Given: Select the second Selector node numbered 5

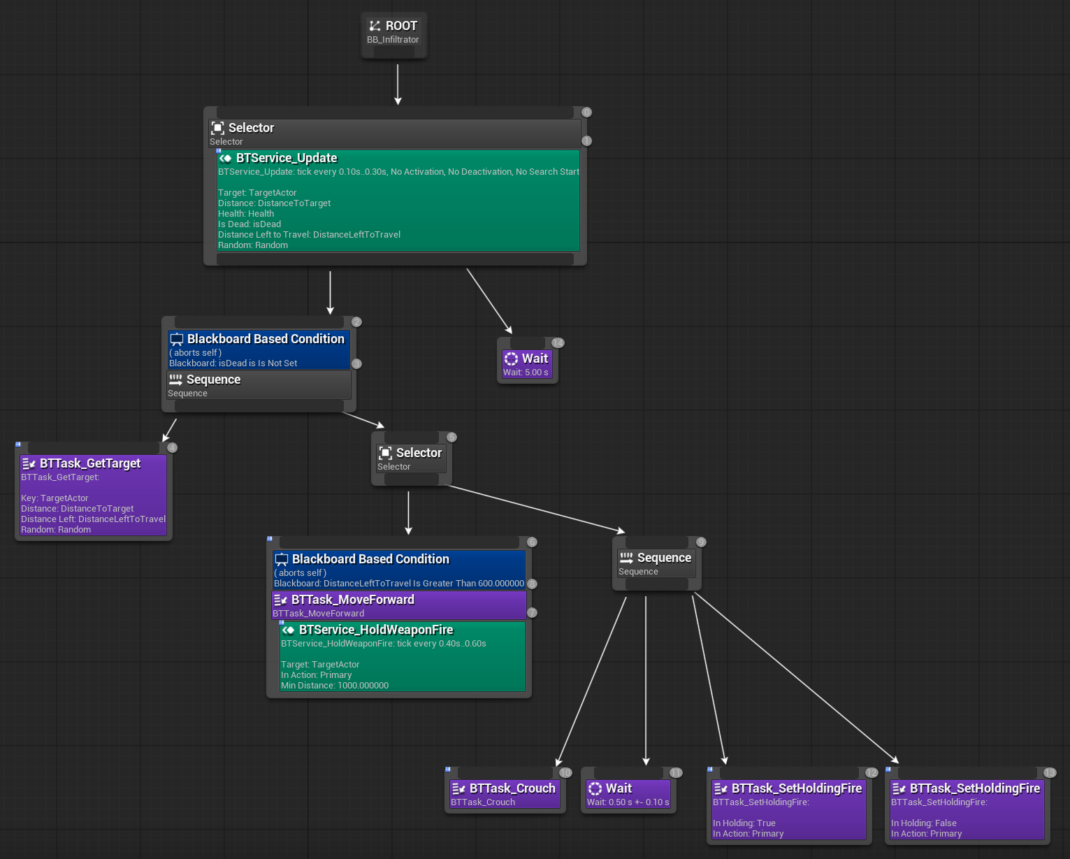Looking at the screenshot, I should click(411, 459).
